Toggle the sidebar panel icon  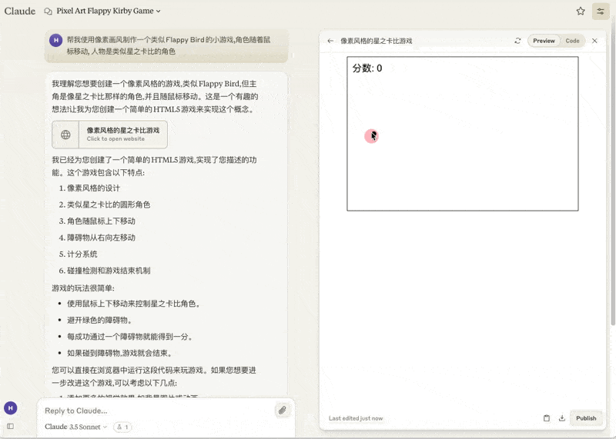pyautogui.click(x=10, y=426)
